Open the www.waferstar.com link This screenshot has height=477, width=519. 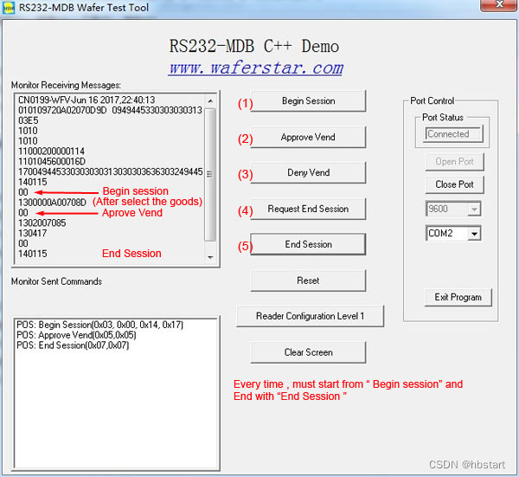[256, 68]
